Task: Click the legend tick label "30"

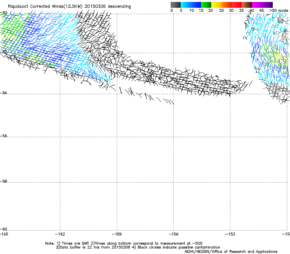Action: (231, 11)
